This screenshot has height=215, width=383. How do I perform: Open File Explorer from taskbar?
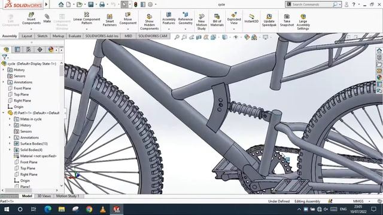[x=62, y=209]
